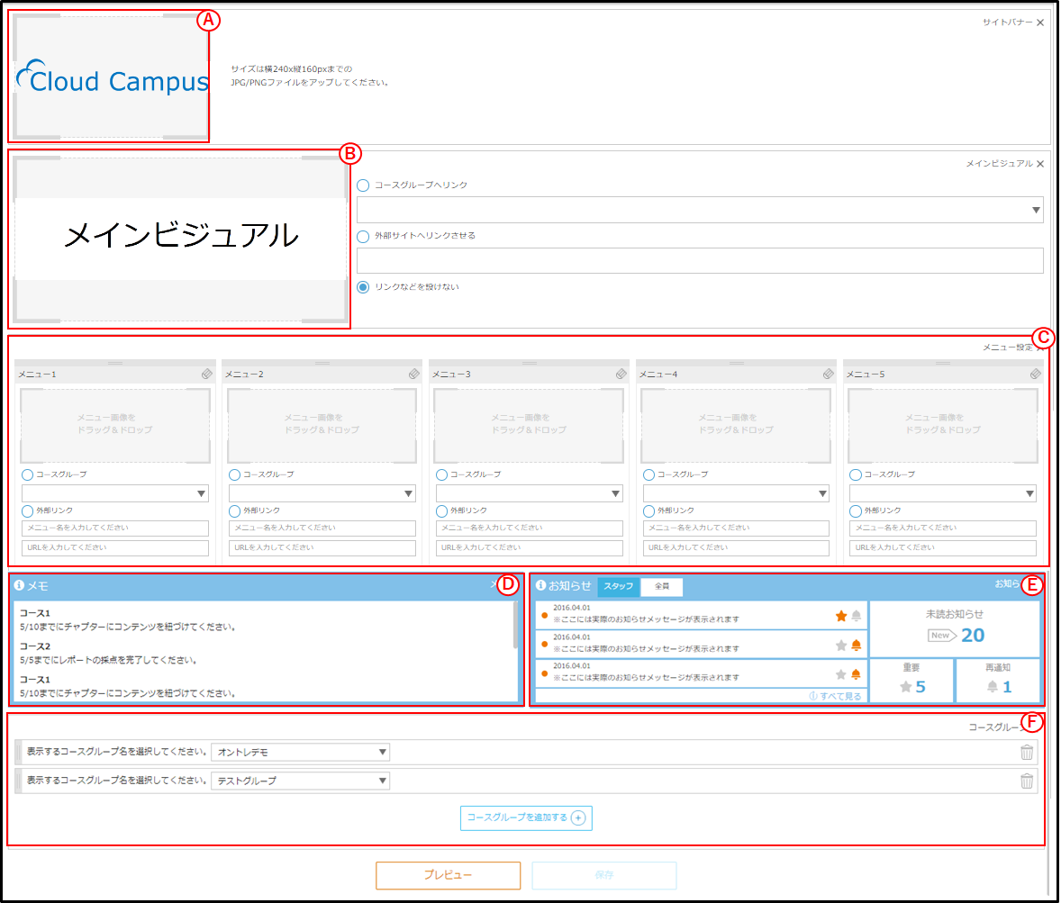Switch to 全員 notice tab
Image resolution: width=1061 pixels, height=903 pixels.
click(x=662, y=586)
